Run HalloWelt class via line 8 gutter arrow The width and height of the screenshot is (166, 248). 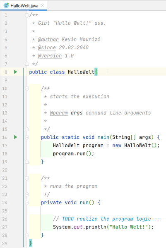tap(15, 72)
